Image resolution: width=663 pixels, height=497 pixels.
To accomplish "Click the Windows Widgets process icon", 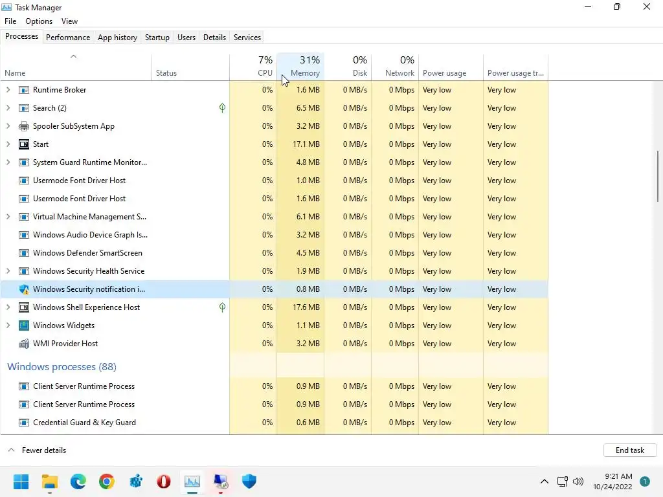I will pos(24,326).
